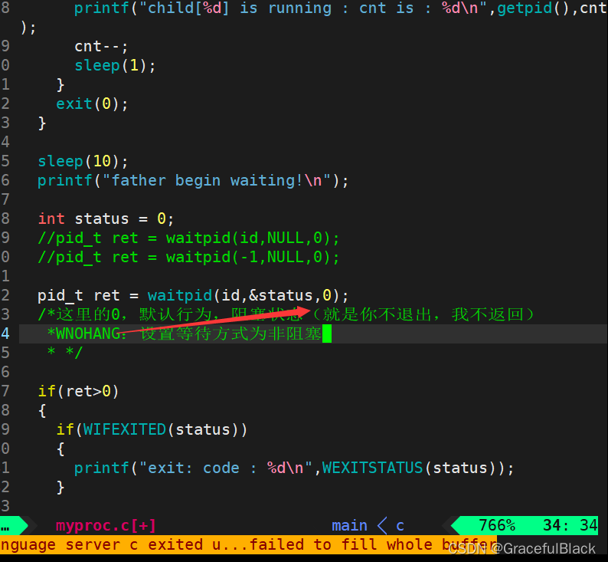Click the green mode arrow segment in status line
Screen dimensions: 608x562
click(14, 526)
